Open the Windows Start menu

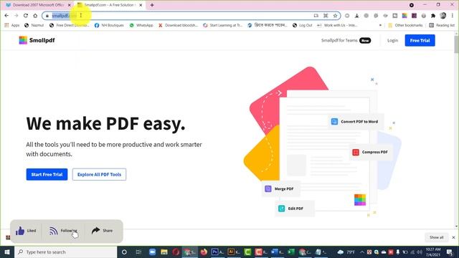click(7, 252)
